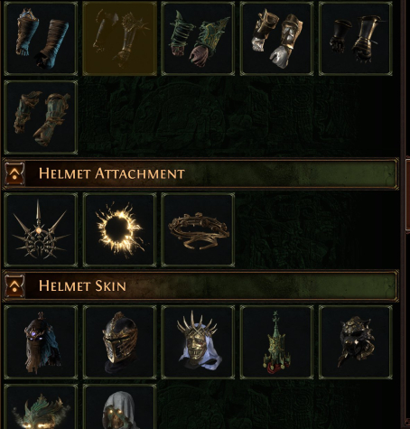Choose the gold visored knight helmet
Viewport: 410px width, 429px height.
[x=119, y=342]
